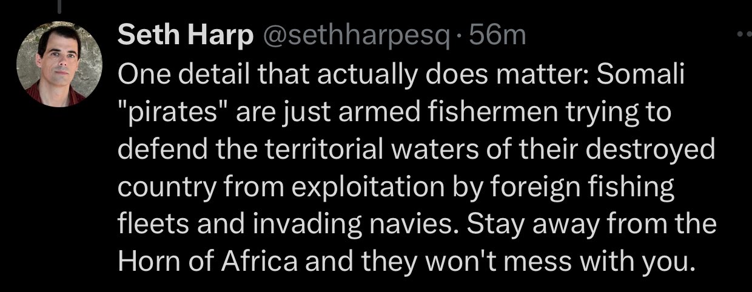Open the tweet's more options menu

tap(744, 35)
